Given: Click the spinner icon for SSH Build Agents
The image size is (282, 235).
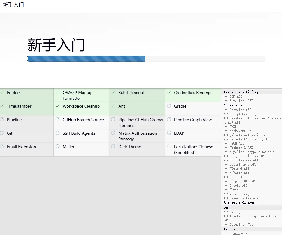Looking at the screenshot, I should click(x=58, y=133).
